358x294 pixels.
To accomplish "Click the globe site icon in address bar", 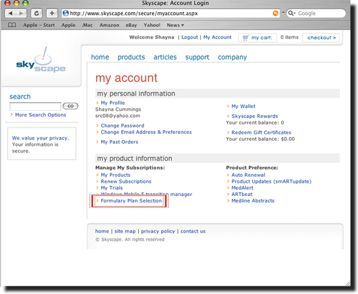I will tap(66, 13).
